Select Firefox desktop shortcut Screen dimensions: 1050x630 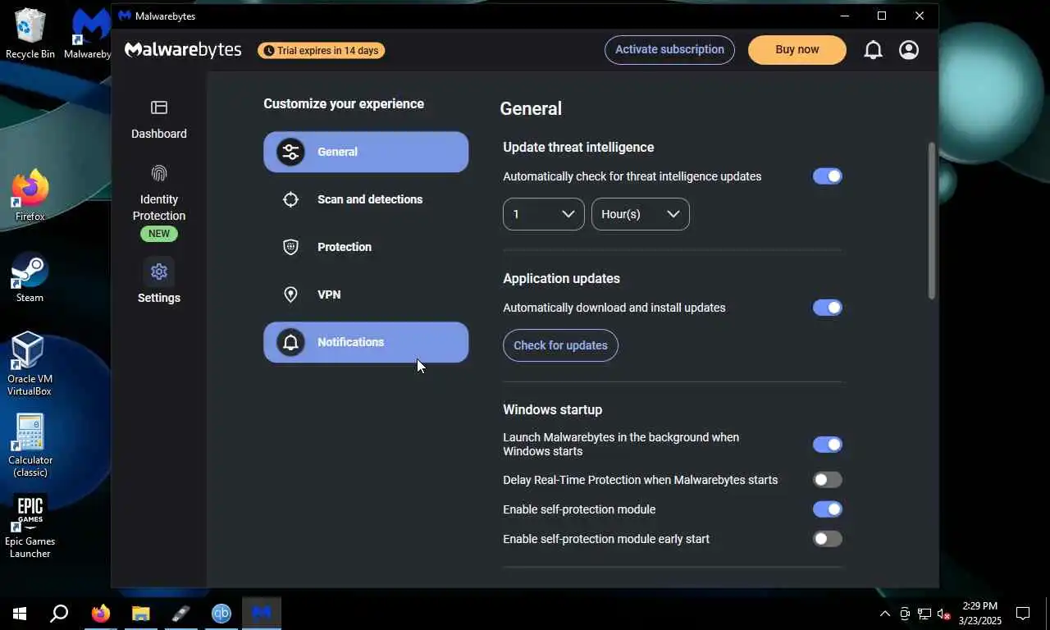click(x=30, y=195)
